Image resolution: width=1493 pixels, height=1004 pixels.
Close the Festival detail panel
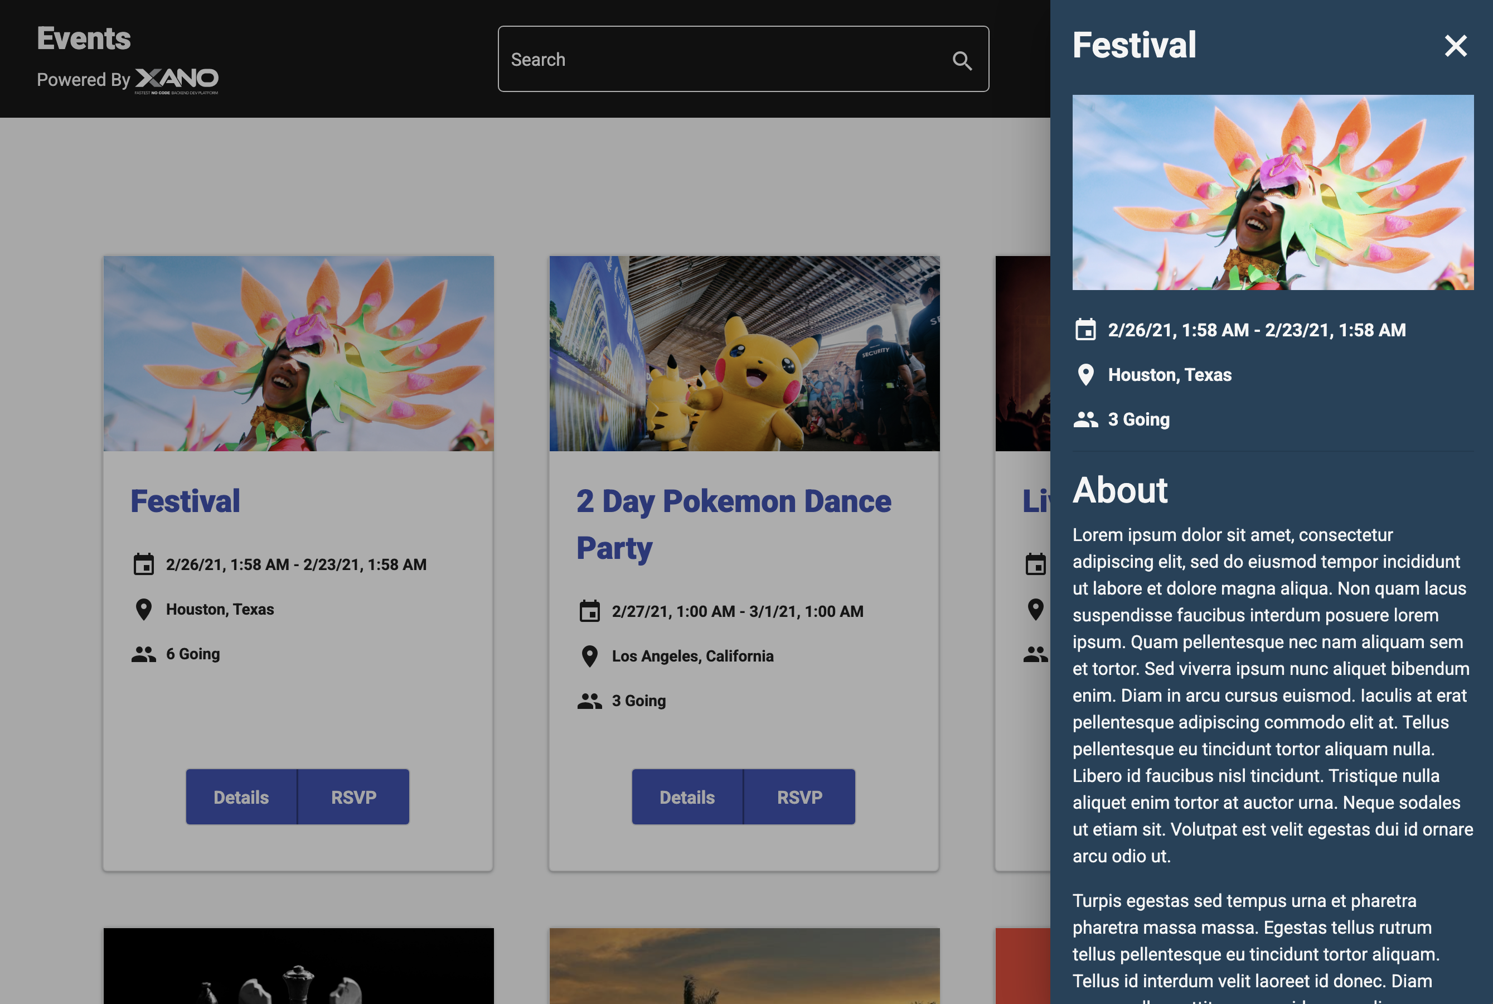(1455, 46)
